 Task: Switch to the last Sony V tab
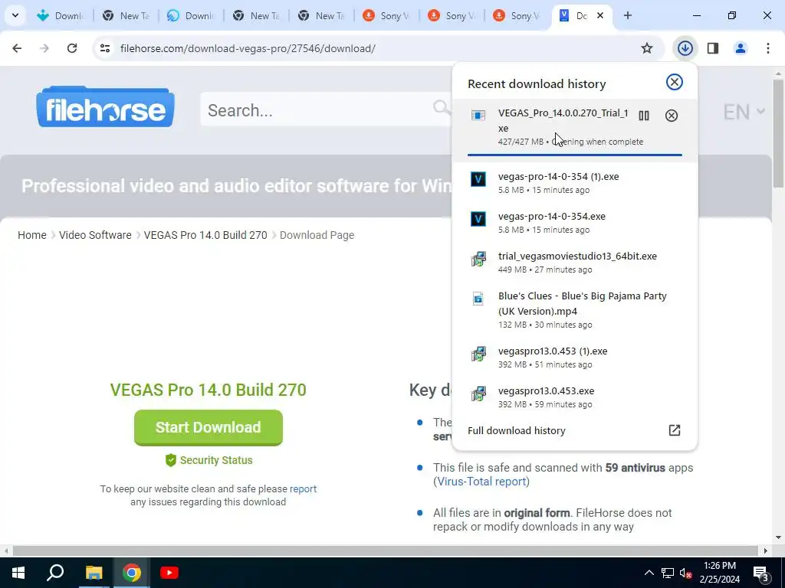click(517, 16)
